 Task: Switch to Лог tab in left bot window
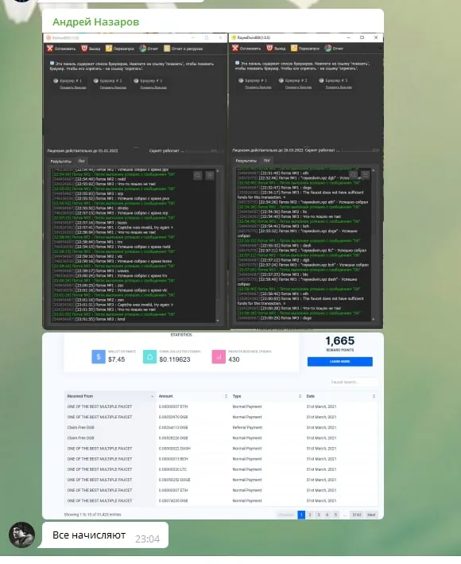[x=82, y=161]
